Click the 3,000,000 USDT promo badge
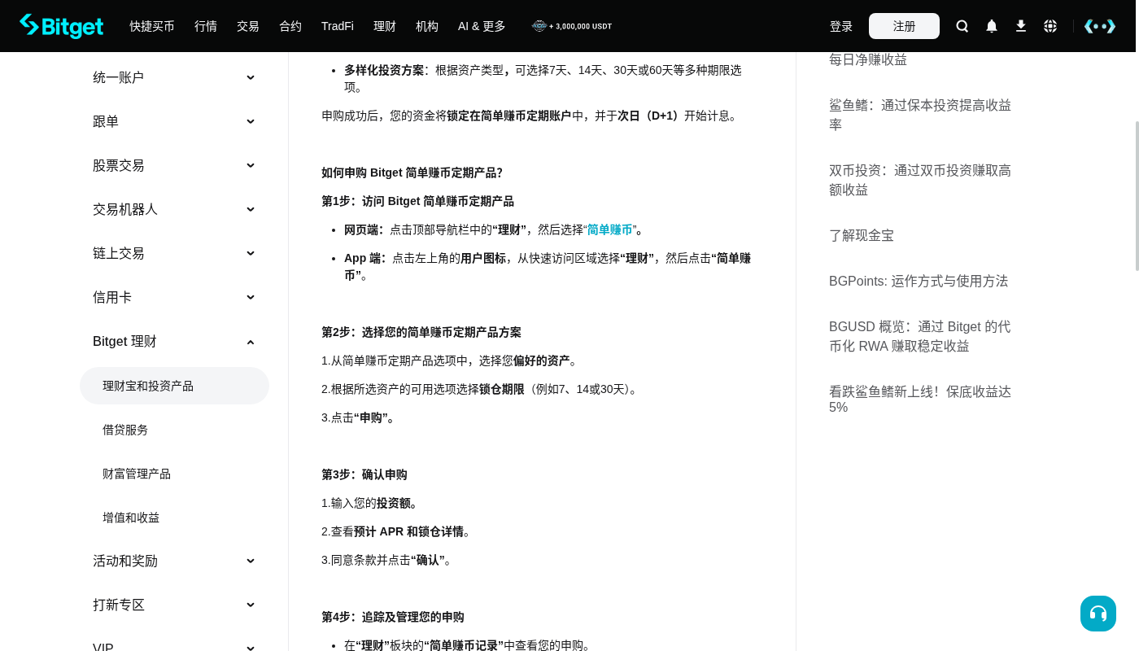Viewport: 1139px width, 651px height. click(572, 26)
